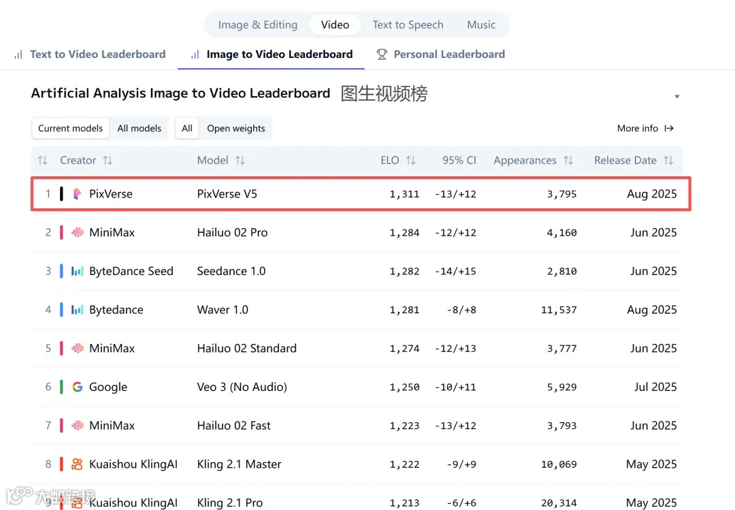Click bar chart icon beside Text to Video
The image size is (735, 510).
click(18, 54)
